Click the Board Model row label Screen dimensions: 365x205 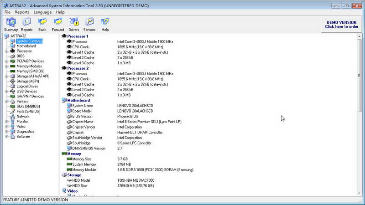coord(82,111)
